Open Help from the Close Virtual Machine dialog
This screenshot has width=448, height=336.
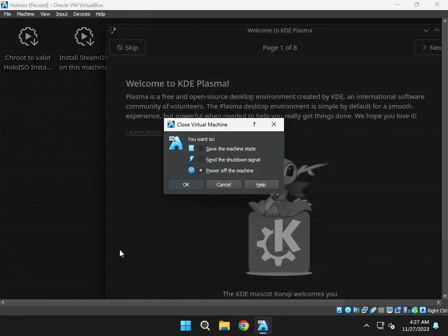pos(261,185)
